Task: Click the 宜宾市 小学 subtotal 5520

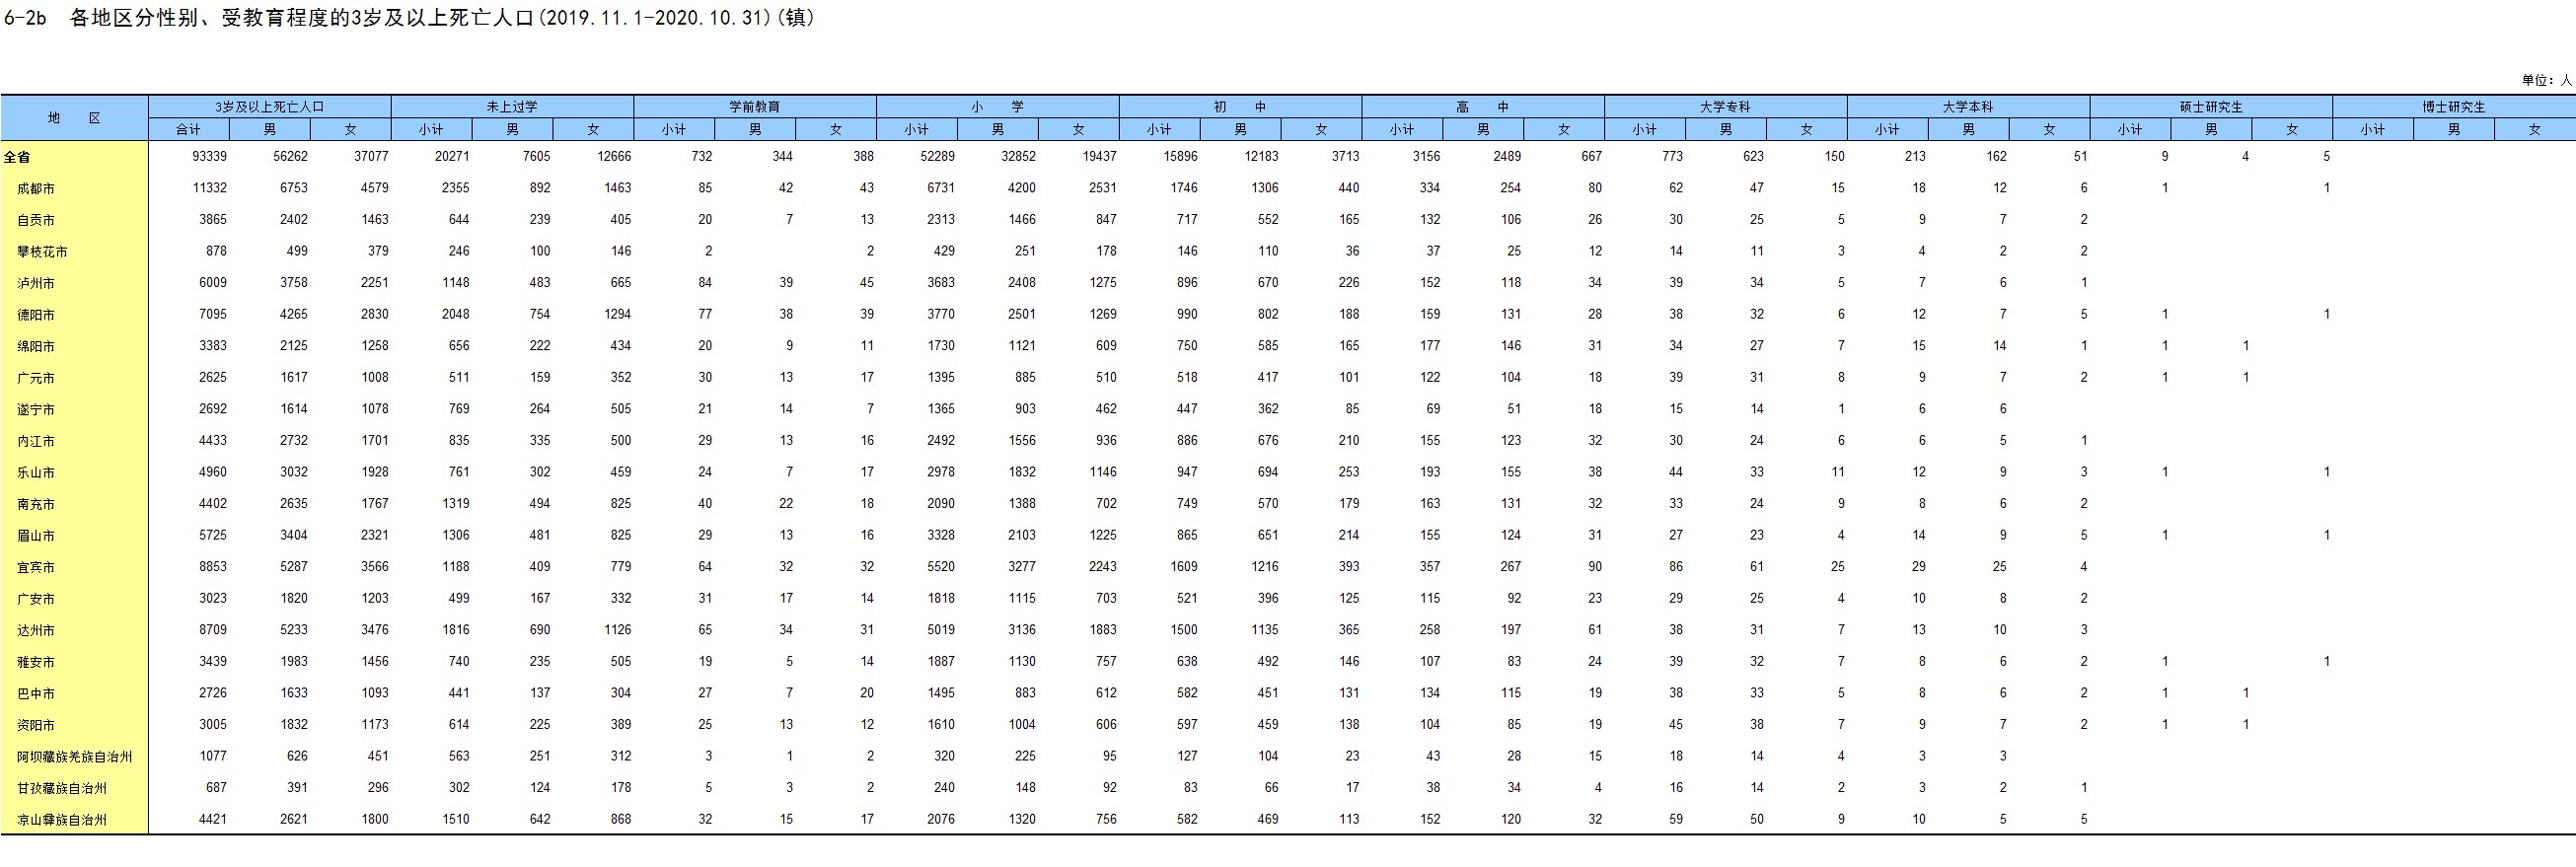Action: [942, 566]
